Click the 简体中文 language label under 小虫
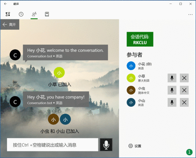 [x=143, y=93]
